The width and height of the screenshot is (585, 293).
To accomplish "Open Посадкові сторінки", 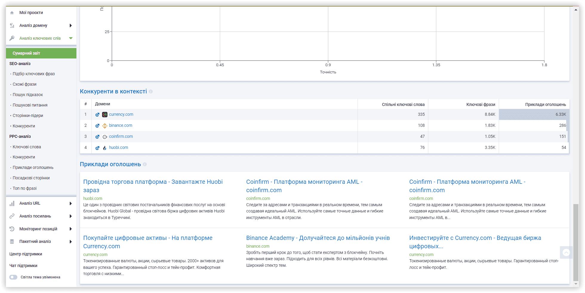I will click(x=31, y=178).
